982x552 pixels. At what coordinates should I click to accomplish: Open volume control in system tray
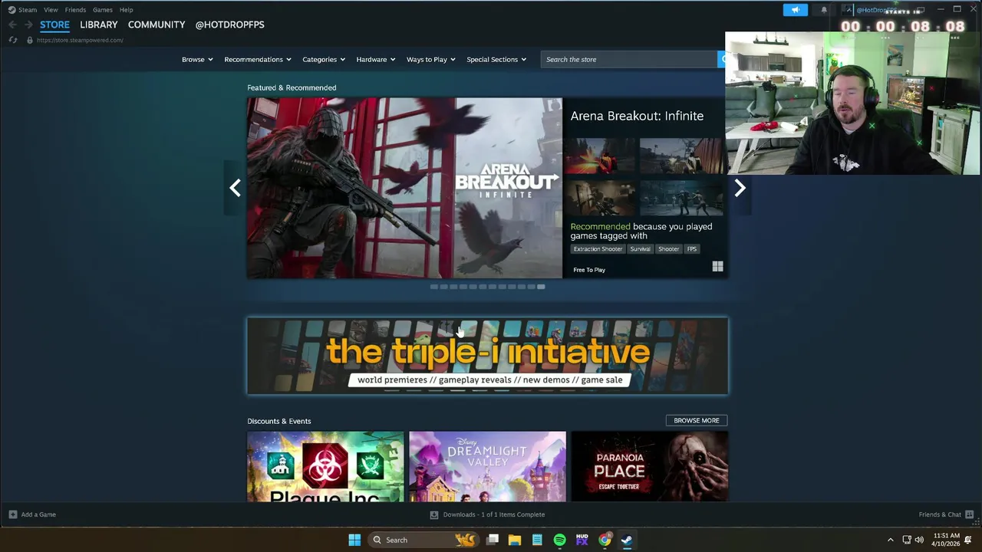(919, 540)
